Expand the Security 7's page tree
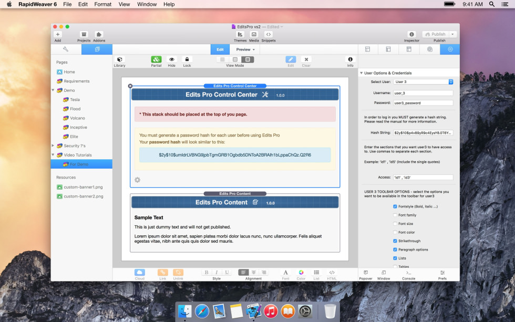 [x=53, y=146]
